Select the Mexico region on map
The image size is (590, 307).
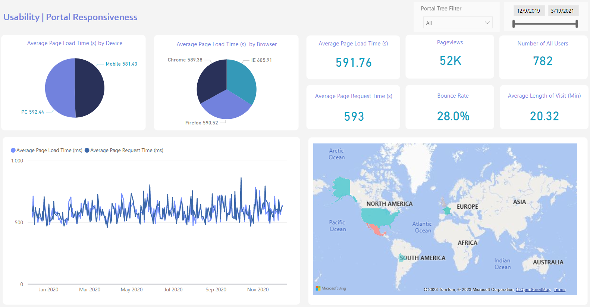pyautogui.click(x=376, y=230)
